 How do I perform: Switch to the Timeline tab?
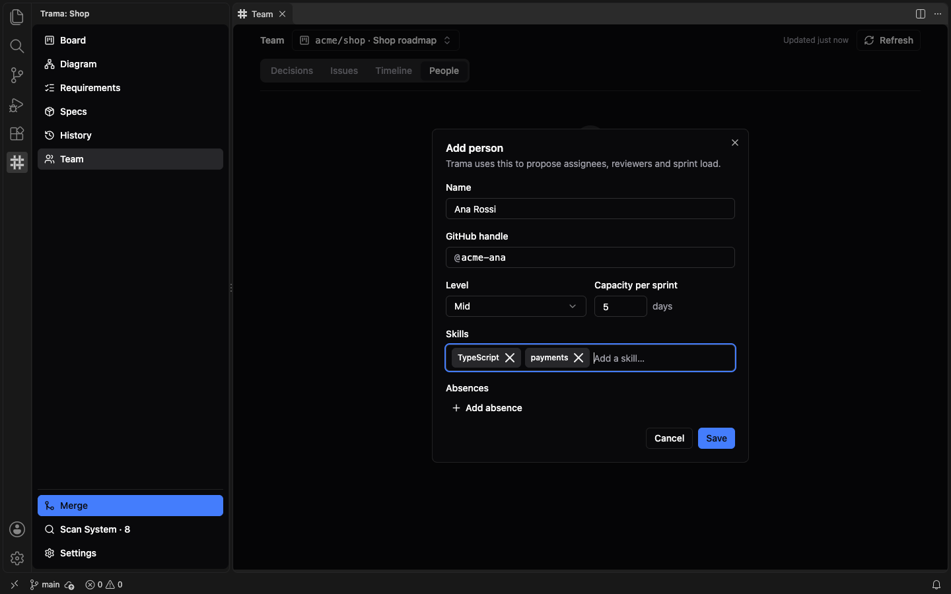pos(394,71)
